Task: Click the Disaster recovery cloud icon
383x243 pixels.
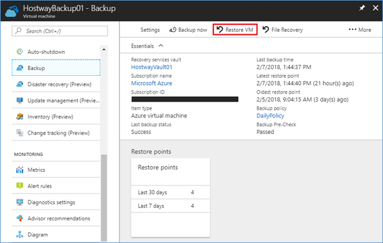Action: pyautogui.click(x=20, y=84)
